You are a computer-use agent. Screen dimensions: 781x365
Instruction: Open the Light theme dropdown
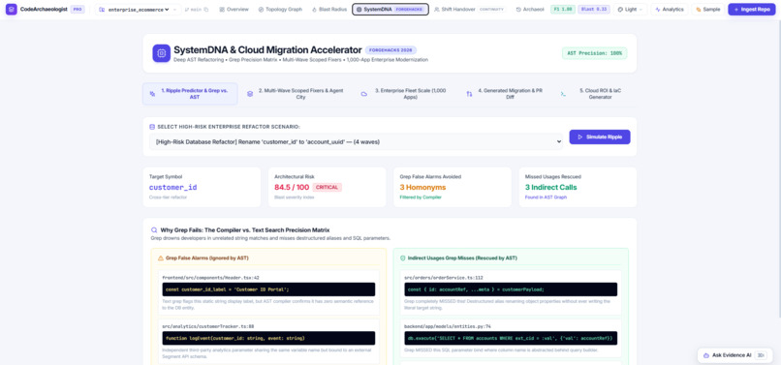click(631, 10)
